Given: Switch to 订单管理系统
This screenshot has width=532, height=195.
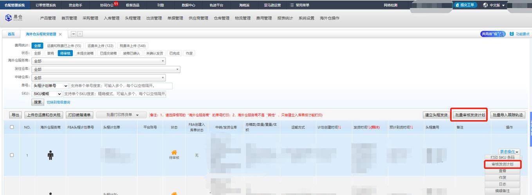Looking at the screenshot, I should pos(45,5).
